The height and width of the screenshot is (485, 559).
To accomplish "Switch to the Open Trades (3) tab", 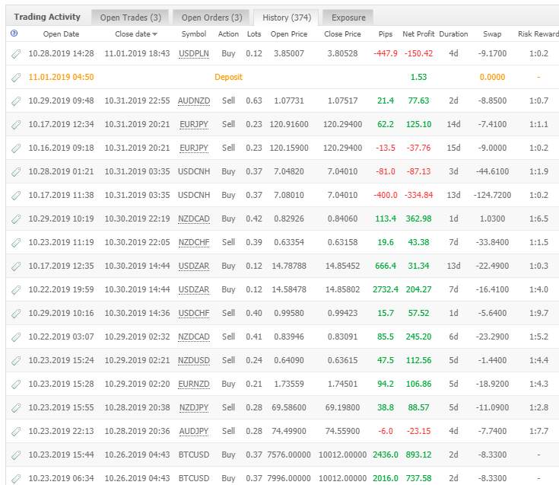I will (x=130, y=18).
